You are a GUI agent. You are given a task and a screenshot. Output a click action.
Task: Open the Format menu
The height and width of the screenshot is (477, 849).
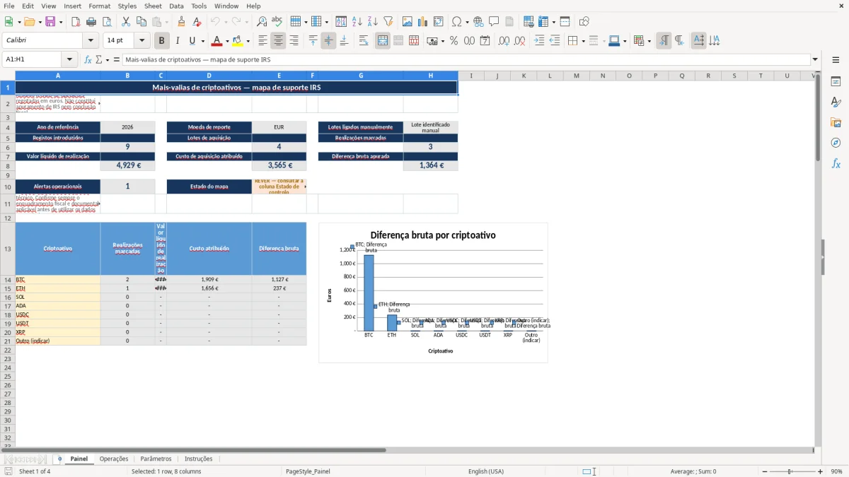(x=99, y=6)
